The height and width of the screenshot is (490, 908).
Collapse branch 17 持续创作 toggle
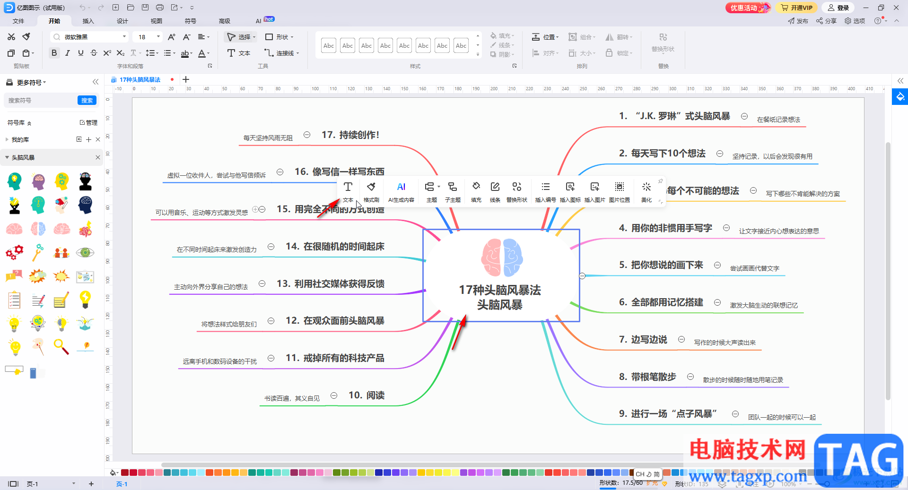tap(307, 135)
